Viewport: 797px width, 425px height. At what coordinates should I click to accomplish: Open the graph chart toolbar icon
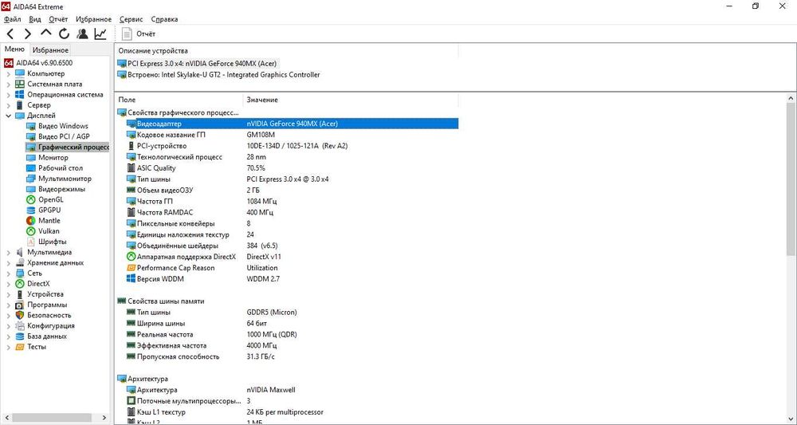coord(100,34)
